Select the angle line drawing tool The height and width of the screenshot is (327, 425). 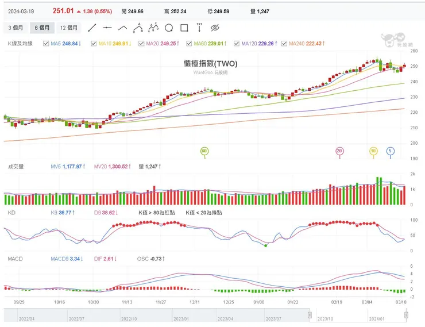[123, 28]
